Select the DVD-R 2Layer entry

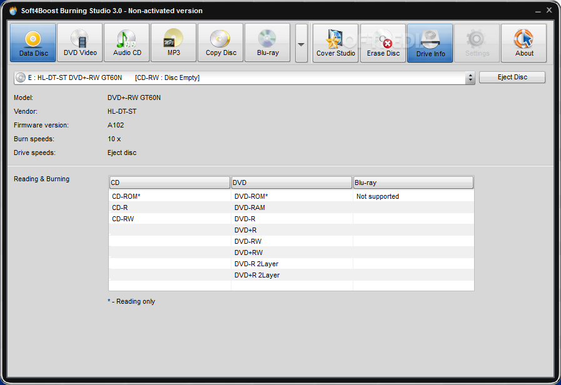tap(256, 264)
